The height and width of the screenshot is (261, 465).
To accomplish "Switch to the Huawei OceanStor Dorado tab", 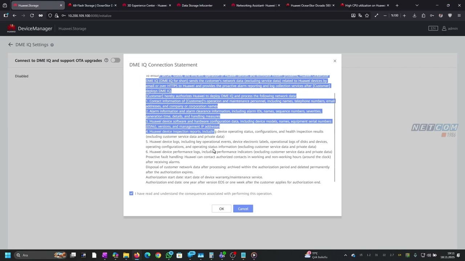I will click(x=310, y=5).
